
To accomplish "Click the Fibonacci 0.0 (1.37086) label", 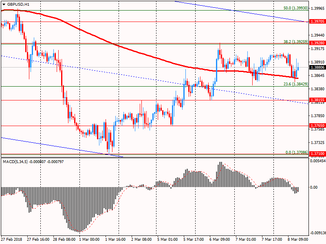I will 297,152.
